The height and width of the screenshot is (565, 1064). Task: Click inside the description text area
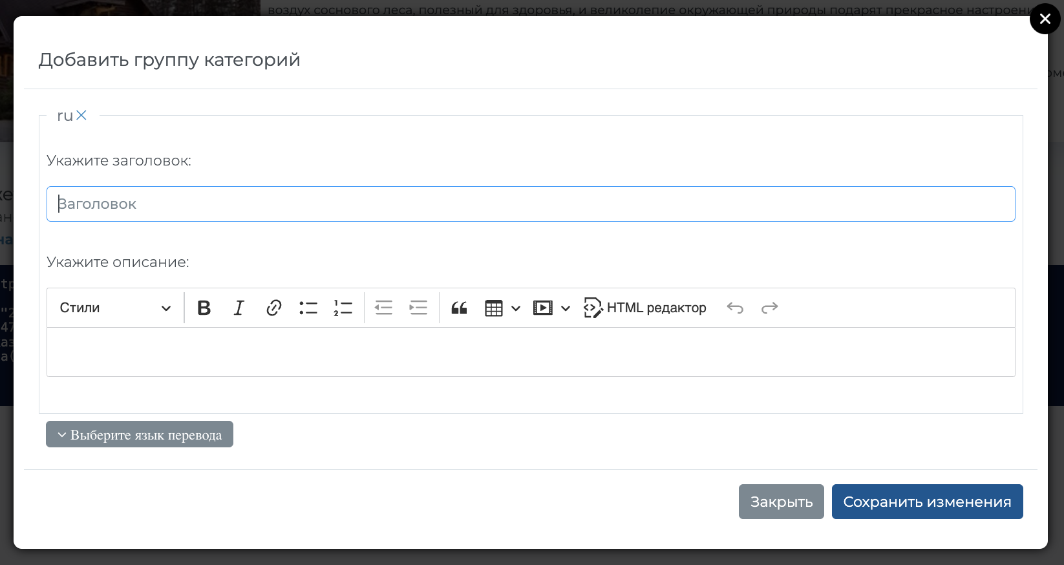(x=531, y=352)
